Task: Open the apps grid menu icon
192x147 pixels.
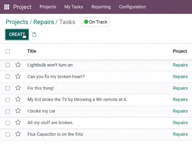Action: 7,7
